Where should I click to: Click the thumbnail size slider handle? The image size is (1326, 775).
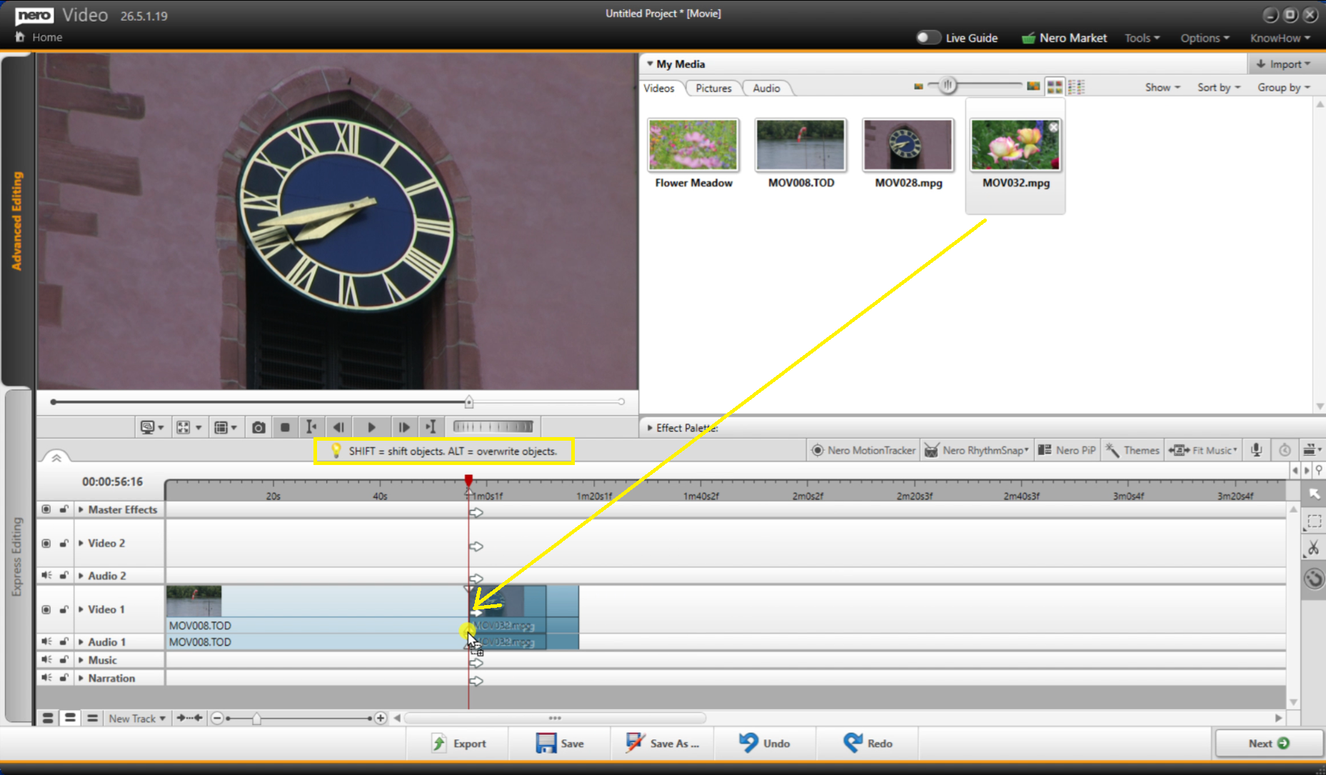pyautogui.click(x=948, y=86)
